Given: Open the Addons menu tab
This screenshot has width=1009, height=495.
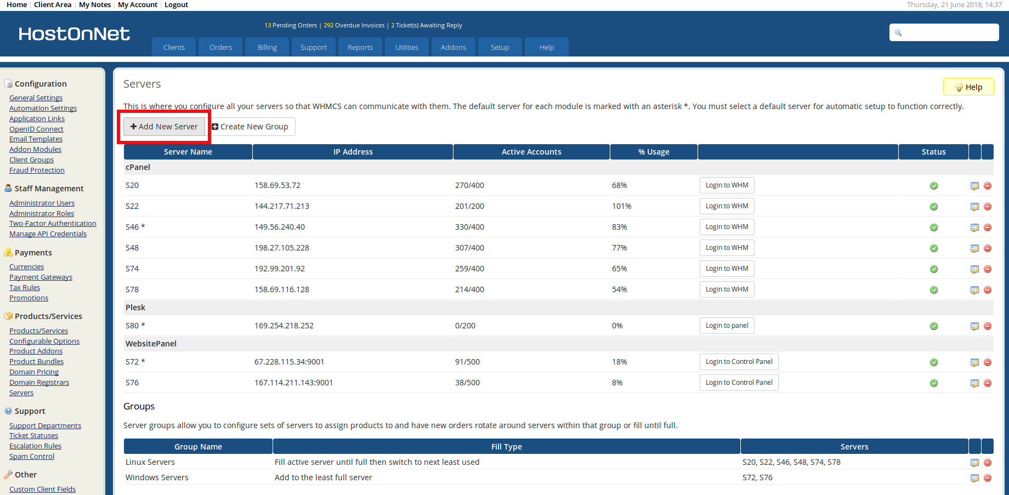Looking at the screenshot, I should 454,47.
